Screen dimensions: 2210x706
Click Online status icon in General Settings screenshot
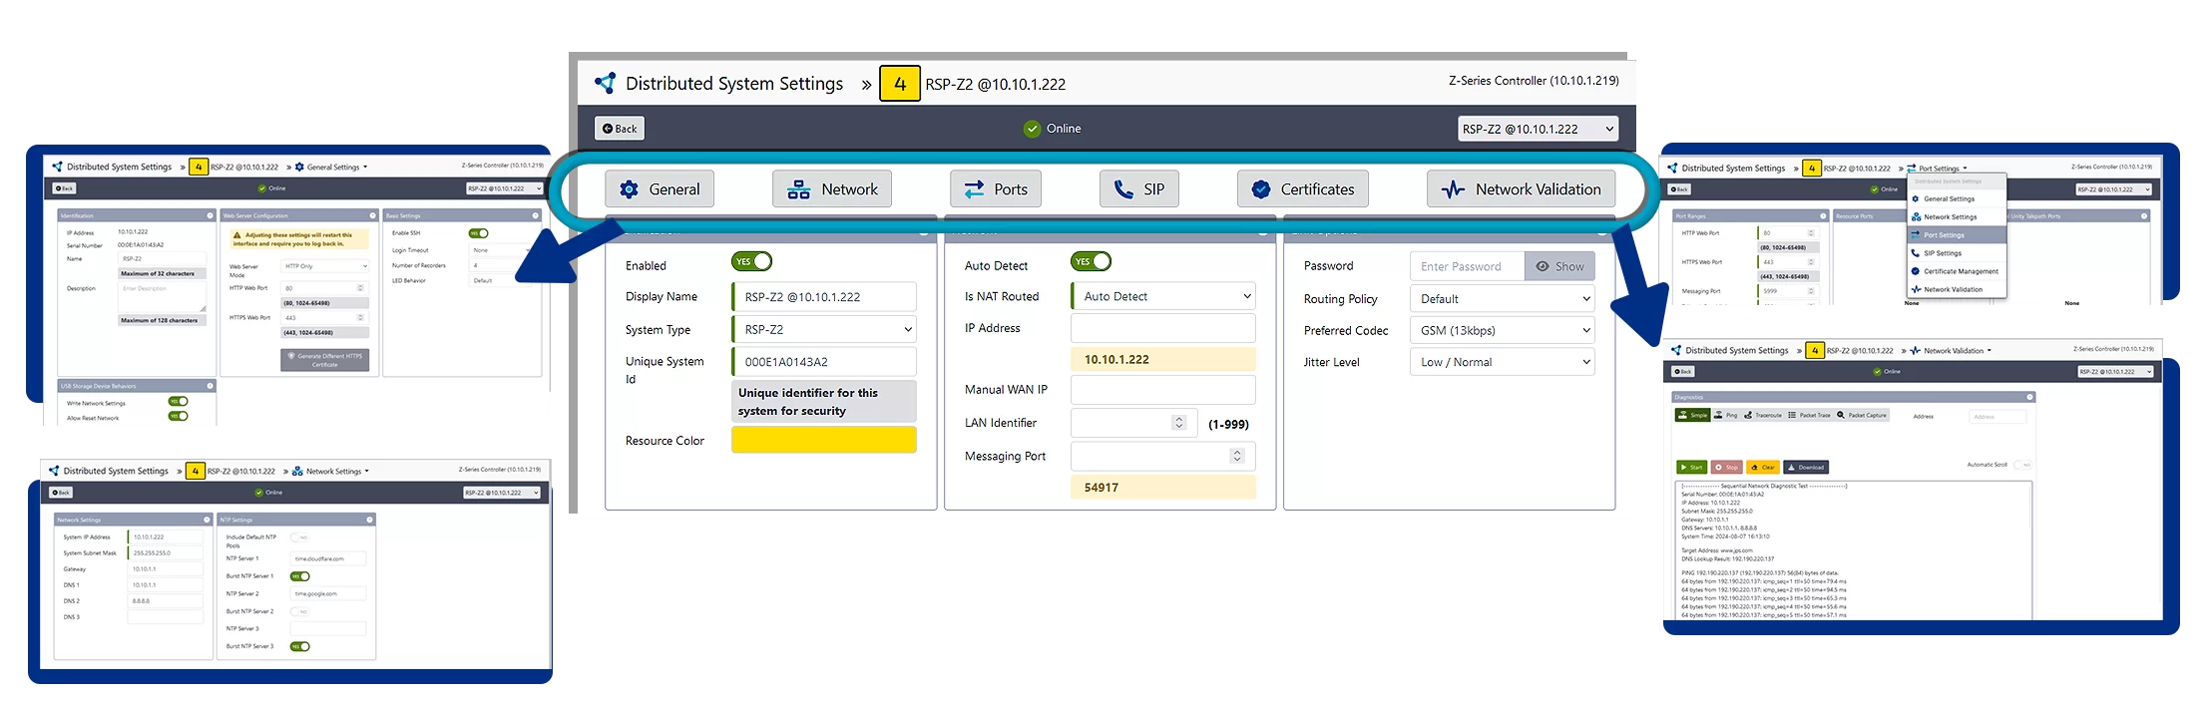[x=262, y=187]
